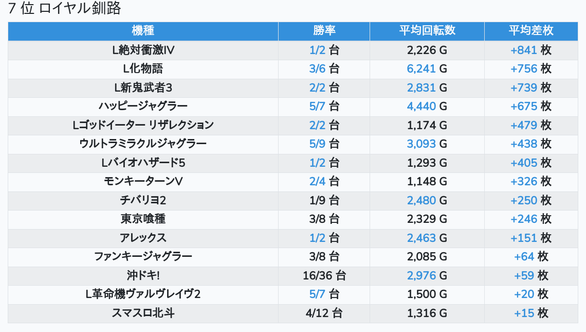
Task: Click the 5/9 win rate link
Action: point(318,144)
